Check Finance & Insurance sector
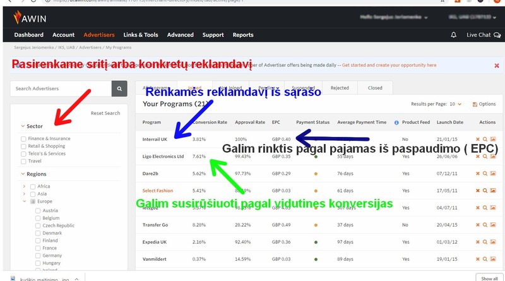The width and height of the screenshot is (505, 281). pos(23,139)
